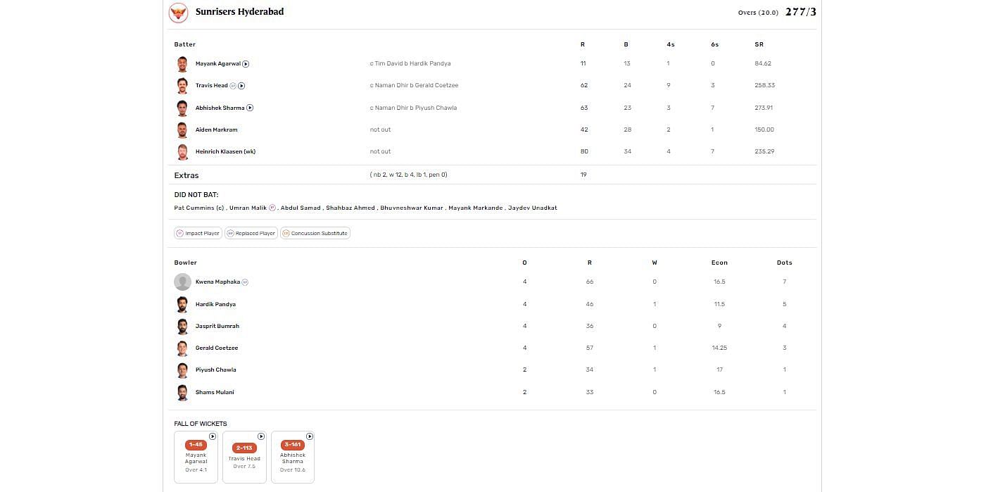986x492 pixels.
Task: Click the FALL OF WICKETS heading
Action: pos(201,424)
